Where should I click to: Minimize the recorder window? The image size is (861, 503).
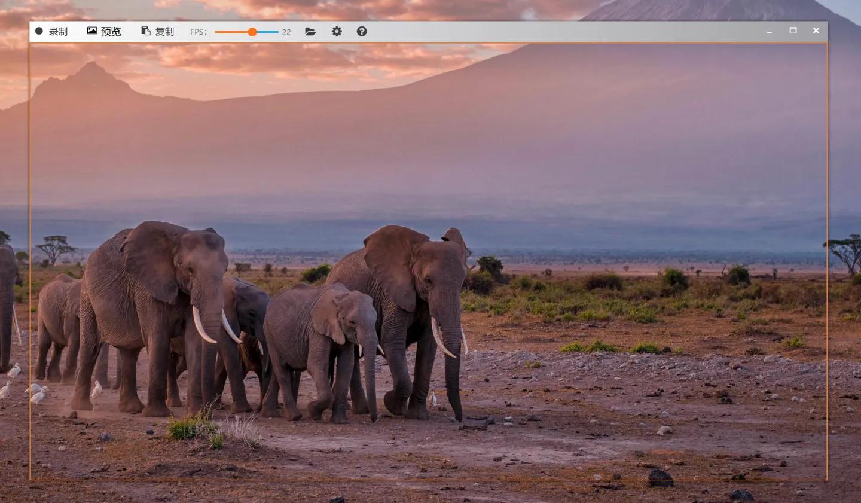tap(770, 32)
